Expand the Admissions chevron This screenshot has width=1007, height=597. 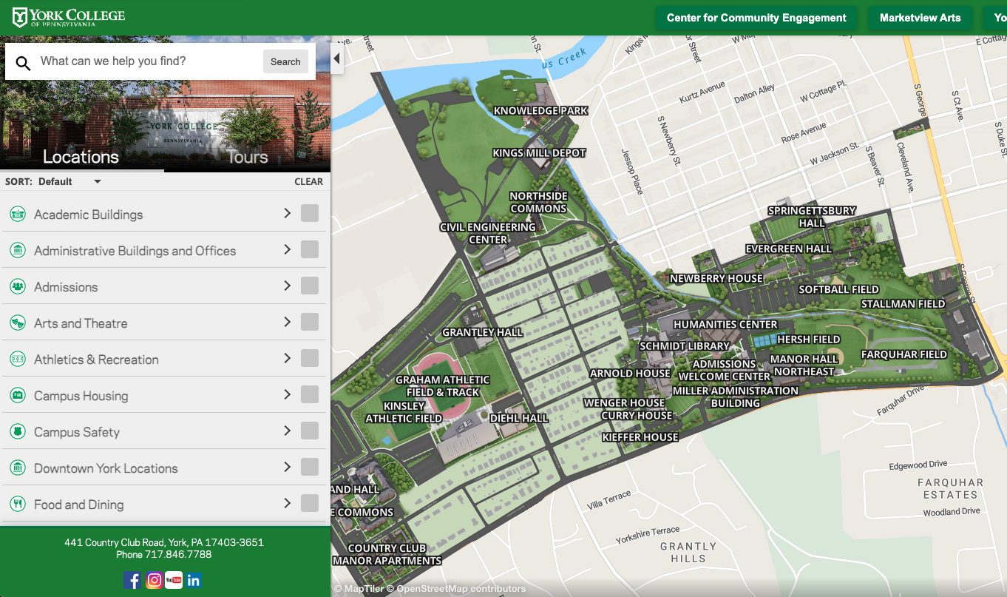(287, 286)
